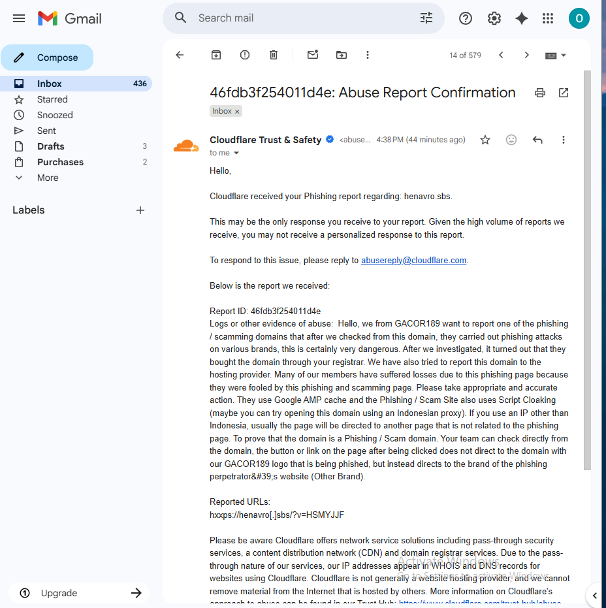606x608 pixels.
Task: Click the email subject heading
Action: click(362, 92)
